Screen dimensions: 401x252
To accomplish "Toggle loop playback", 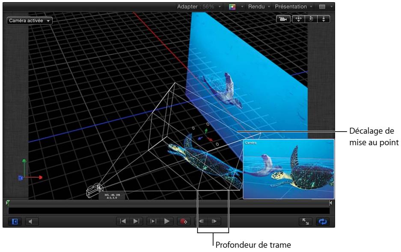I will 323,221.
